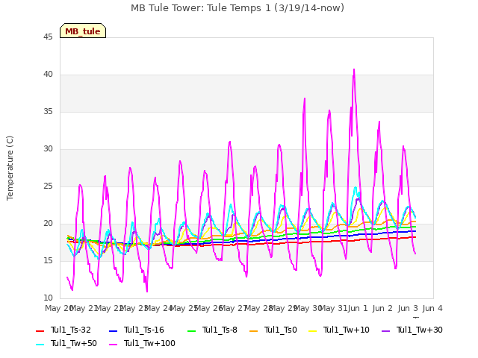Click the purple Tul1_Tw+30 legend swatch
478x358 pixels.
pos(385,330)
